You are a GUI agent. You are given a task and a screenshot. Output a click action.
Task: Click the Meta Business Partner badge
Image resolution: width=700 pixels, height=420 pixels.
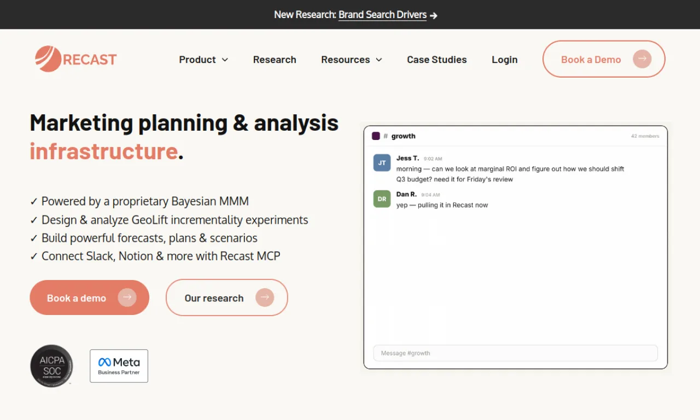coord(119,366)
